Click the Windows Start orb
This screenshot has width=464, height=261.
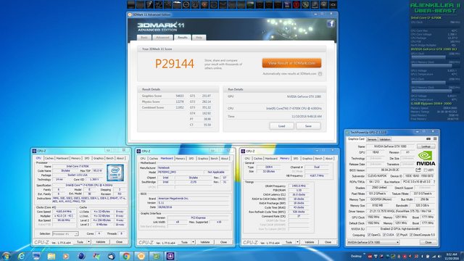(6, 256)
